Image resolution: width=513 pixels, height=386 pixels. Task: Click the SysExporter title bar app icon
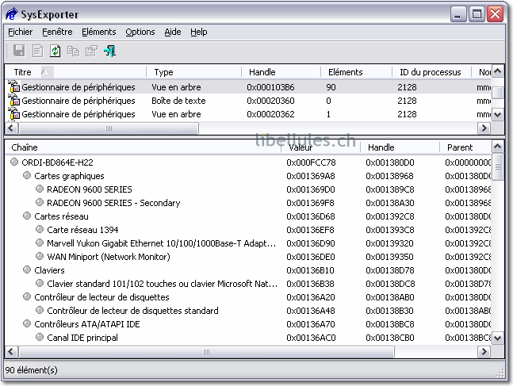12,14
